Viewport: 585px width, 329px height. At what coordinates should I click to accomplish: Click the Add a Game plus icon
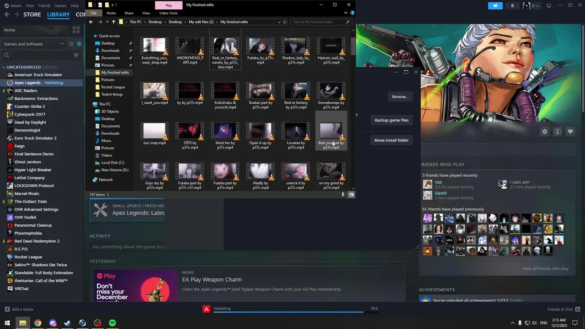tap(7, 309)
